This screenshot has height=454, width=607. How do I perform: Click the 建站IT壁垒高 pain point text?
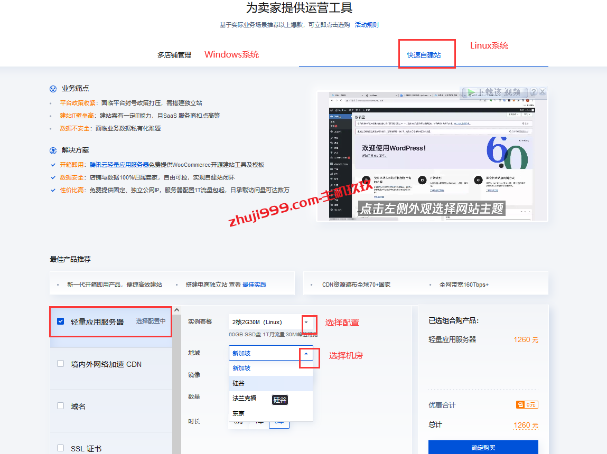77,116
